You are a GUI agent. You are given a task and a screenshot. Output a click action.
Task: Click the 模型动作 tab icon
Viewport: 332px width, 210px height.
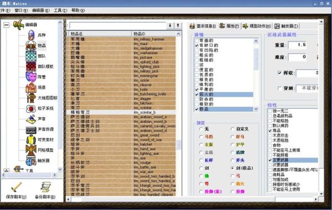pyautogui.click(x=245, y=26)
